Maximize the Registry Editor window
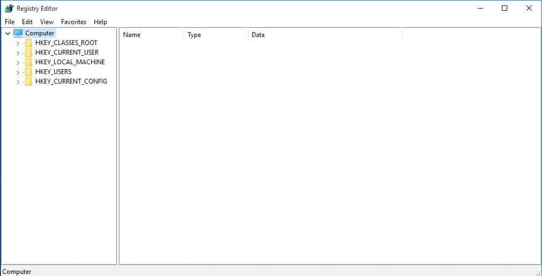 (505, 8)
